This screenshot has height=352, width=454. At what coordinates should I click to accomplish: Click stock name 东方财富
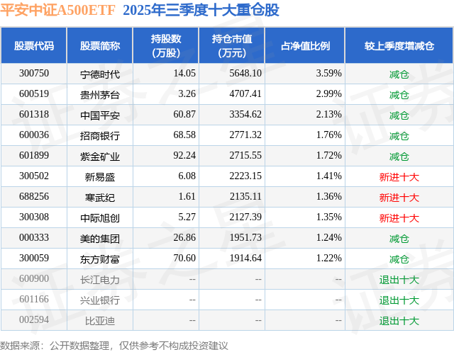(100, 259)
